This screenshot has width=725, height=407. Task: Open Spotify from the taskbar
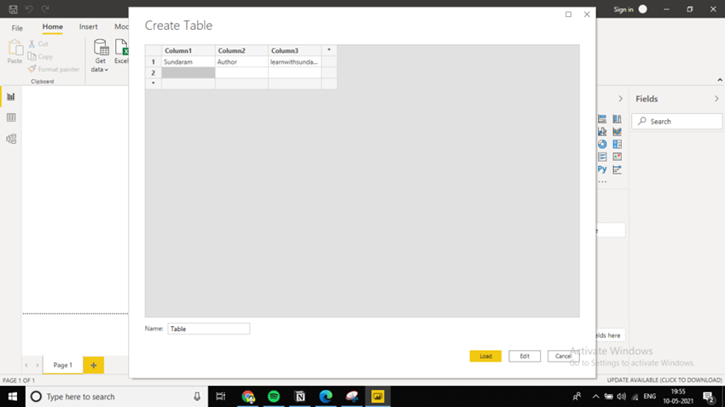coord(274,397)
